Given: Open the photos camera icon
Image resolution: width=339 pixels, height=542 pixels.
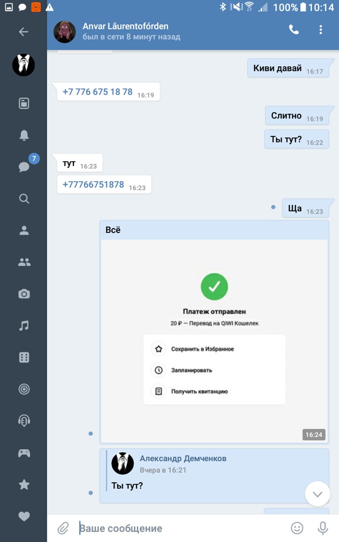Looking at the screenshot, I should [24, 294].
